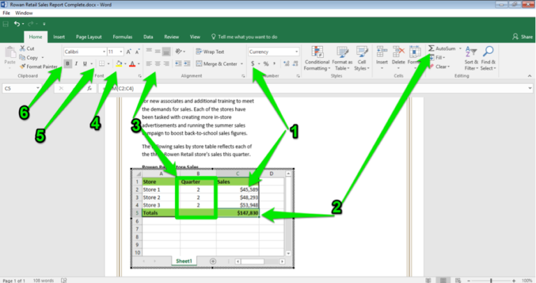The image size is (536, 283).
Task: Expand the Merge & Center dropdown arrow
Action: tap(241, 64)
